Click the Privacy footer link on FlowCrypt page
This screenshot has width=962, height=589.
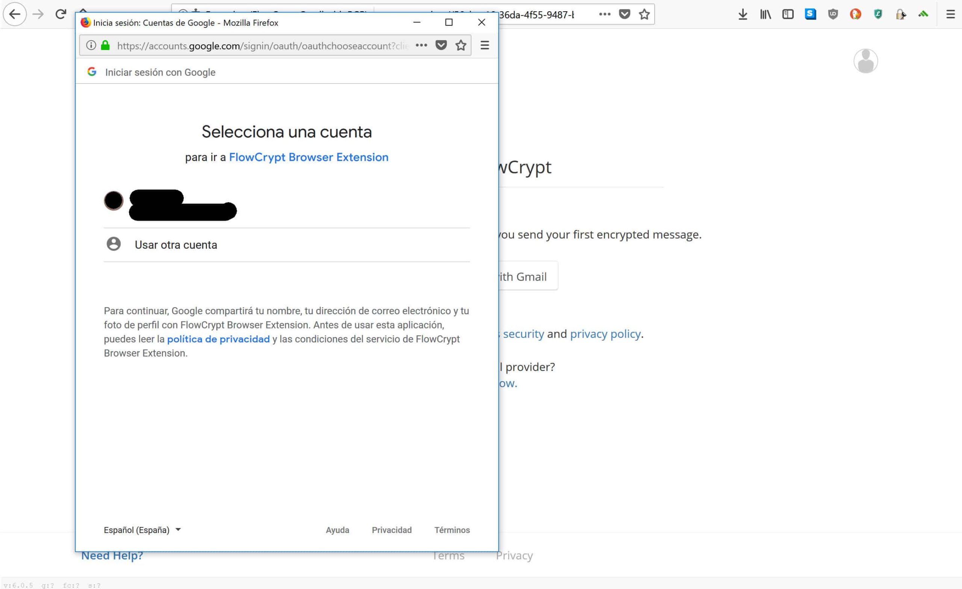click(x=514, y=556)
